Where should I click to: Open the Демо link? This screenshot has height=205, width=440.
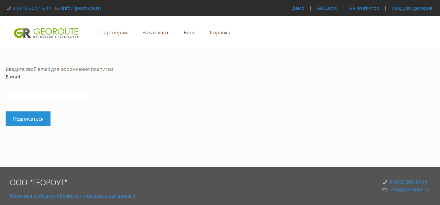(298, 8)
